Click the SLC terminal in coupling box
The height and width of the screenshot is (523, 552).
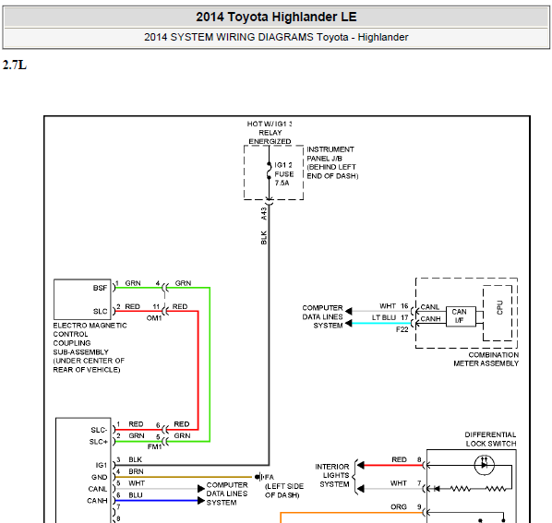100,311
